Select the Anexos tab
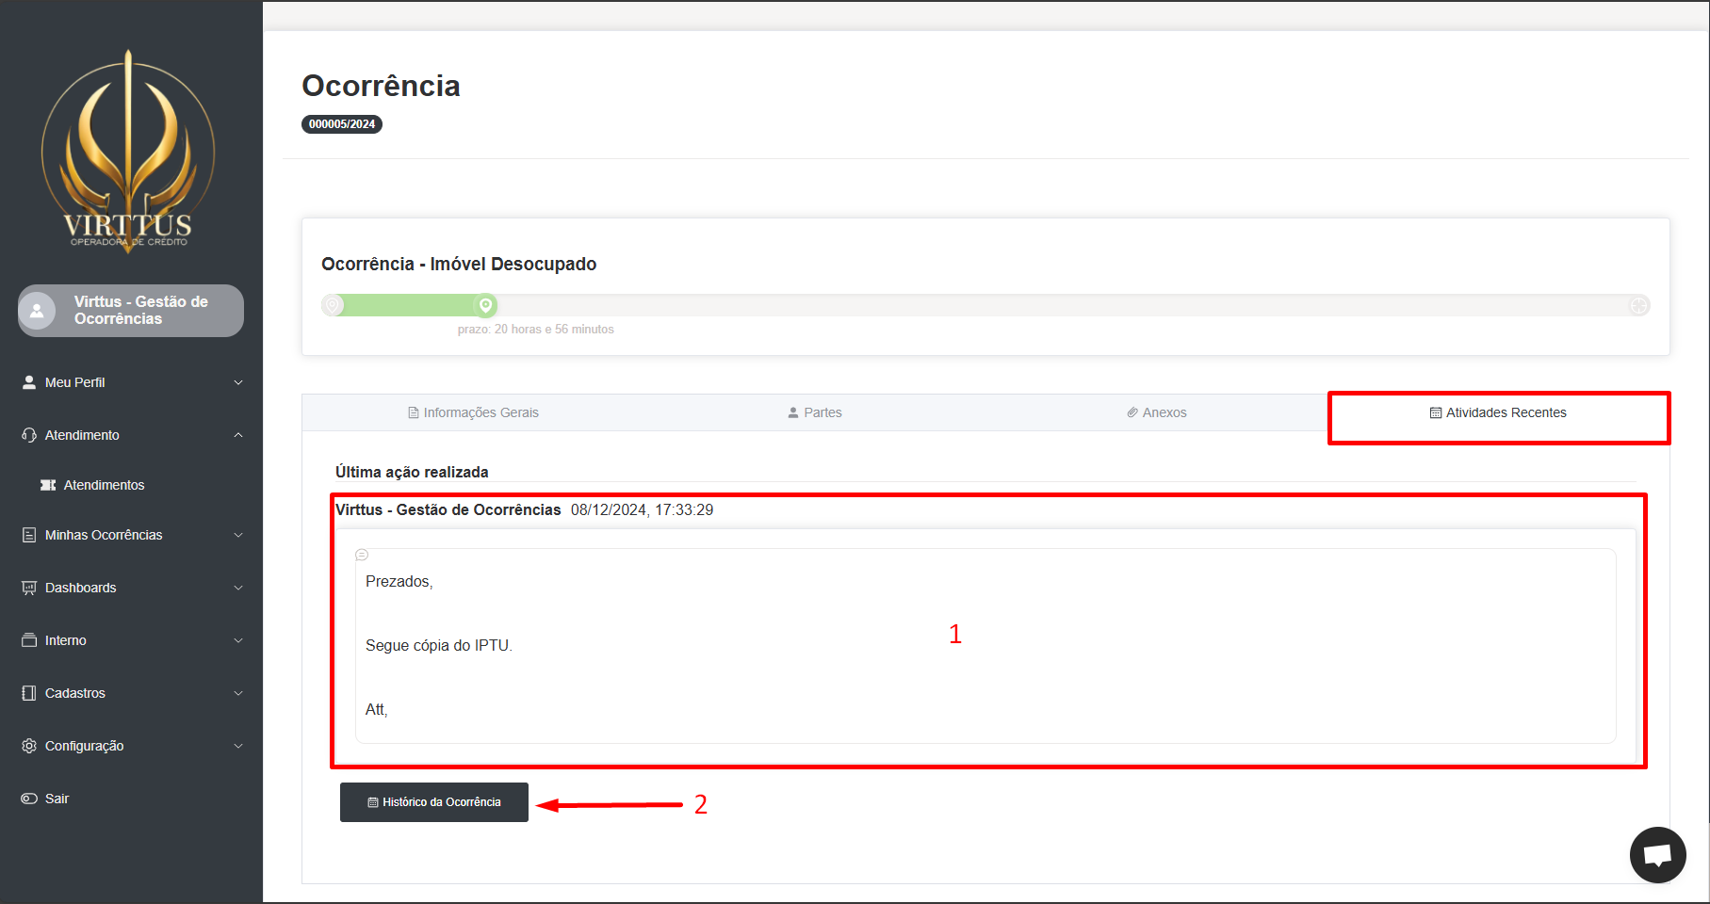Viewport: 1710px width, 904px height. point(1157,412)
